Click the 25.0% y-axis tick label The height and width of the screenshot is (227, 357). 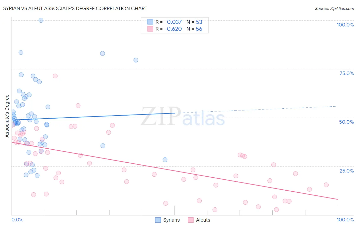coord(347,171)
